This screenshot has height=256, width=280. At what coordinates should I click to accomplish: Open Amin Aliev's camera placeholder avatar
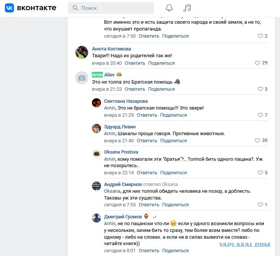click(82, 78)
